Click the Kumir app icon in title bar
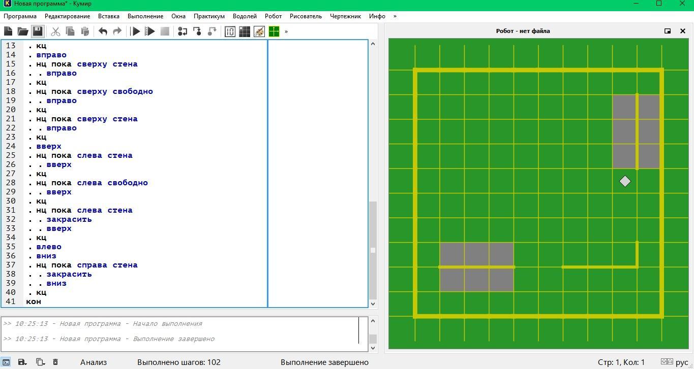 click(7, 4)
